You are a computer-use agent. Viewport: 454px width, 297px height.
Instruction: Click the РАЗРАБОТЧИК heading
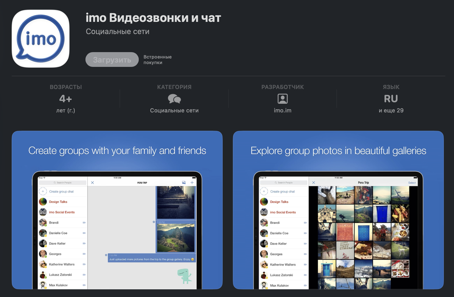(x=283, y=87)
